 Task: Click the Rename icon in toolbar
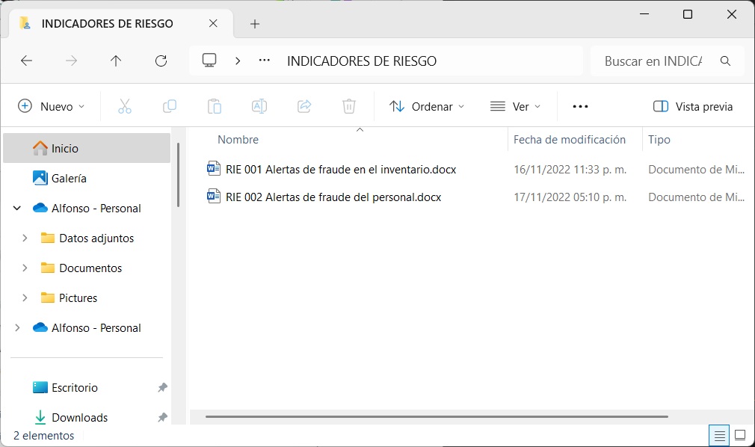coord(259,106)
